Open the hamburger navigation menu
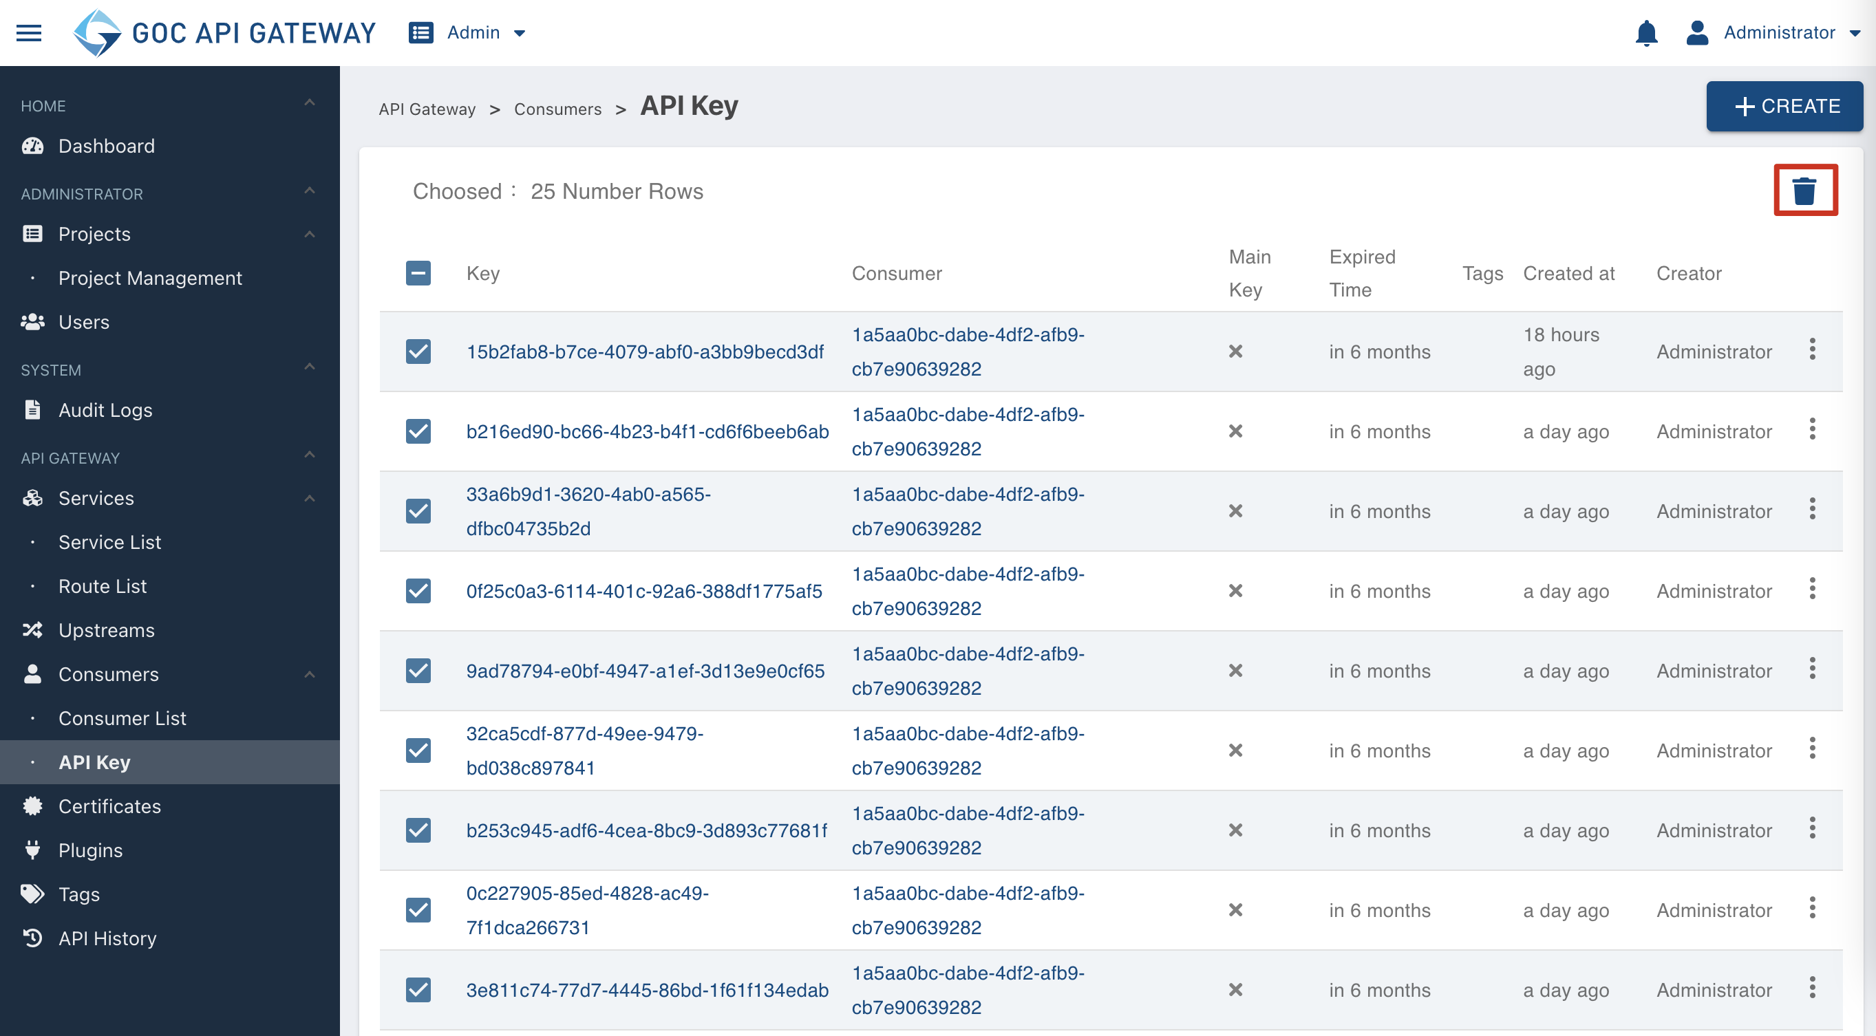Viewport: 1876px width, 1036px height. tap(29, 33)
